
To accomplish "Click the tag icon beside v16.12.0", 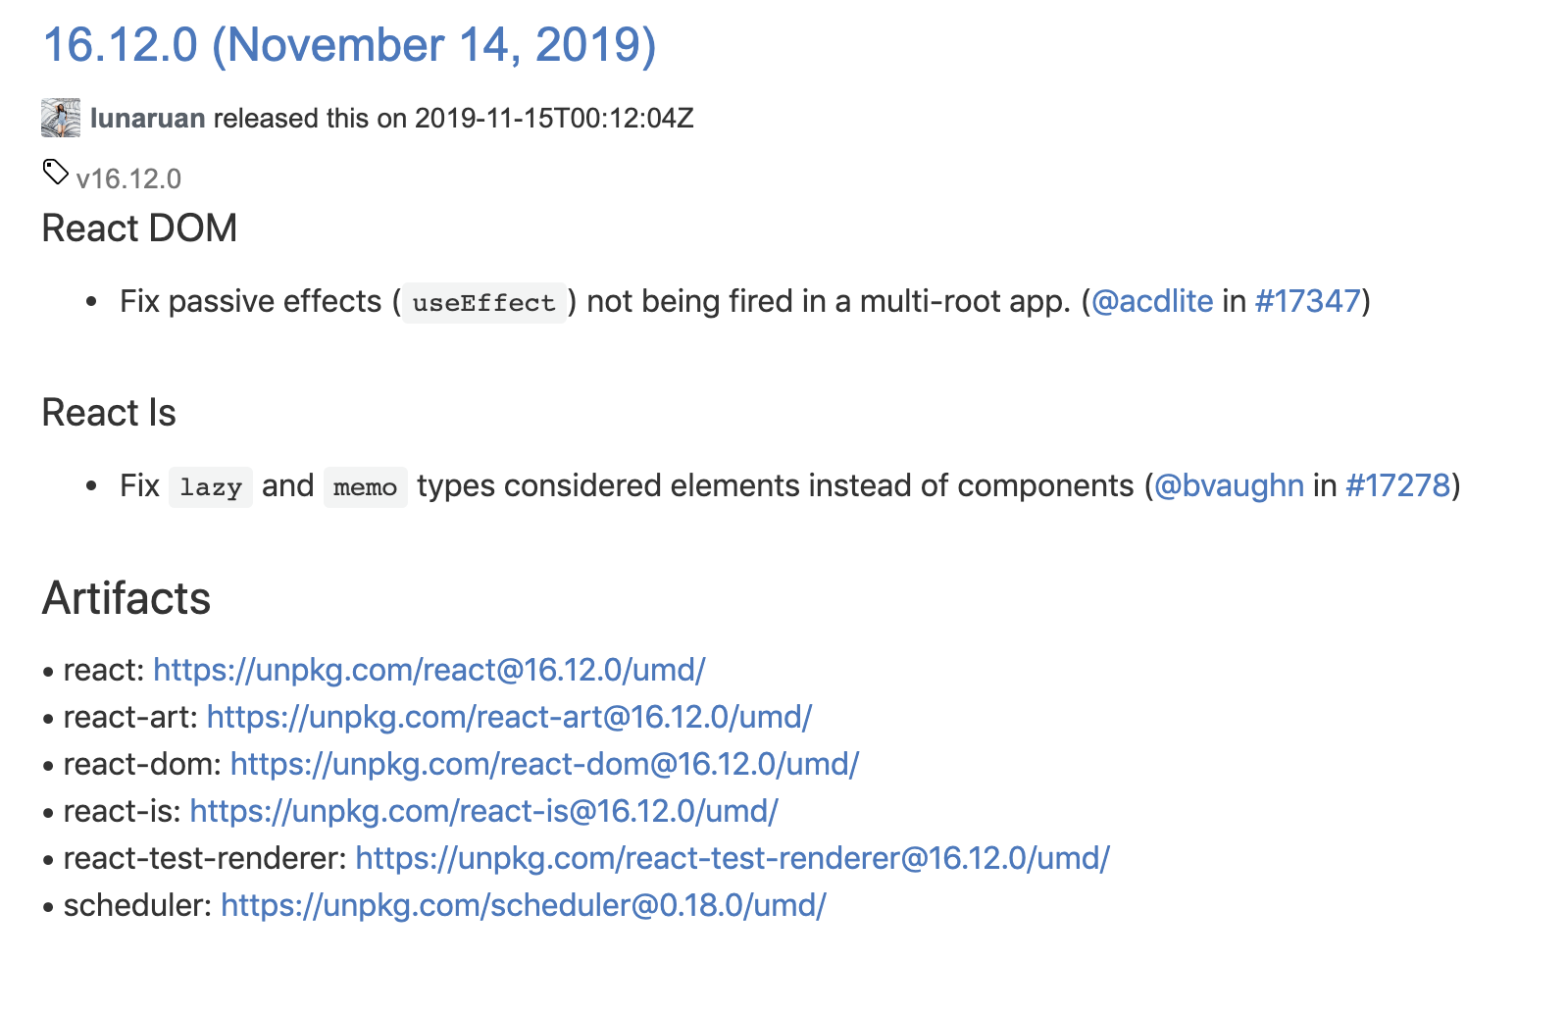I will 55,173.
